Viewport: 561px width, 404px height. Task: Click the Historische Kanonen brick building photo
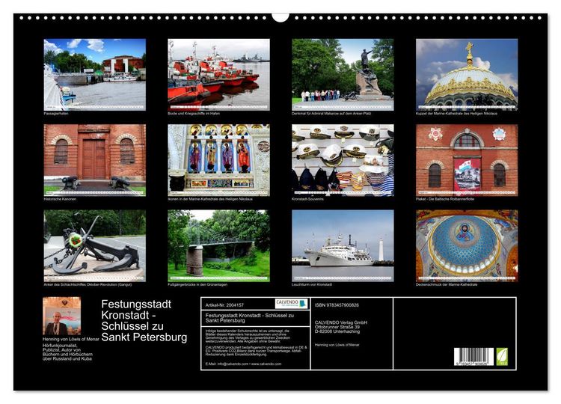[x=95, y=160]
